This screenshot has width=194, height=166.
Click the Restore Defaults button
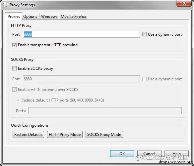click(x=28, y=135)
